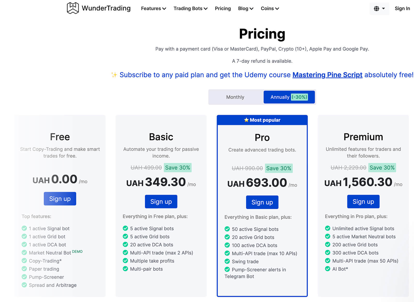Click the WunderTrading logo icon
This screenshot has height=302, width=414.
click(x=73, y=8)
